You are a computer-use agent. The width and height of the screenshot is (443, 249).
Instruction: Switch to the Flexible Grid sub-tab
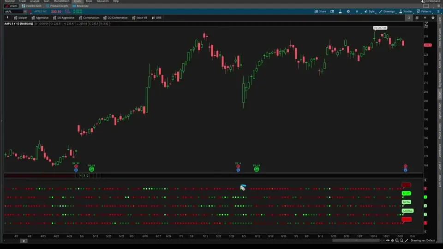point(32,6)
